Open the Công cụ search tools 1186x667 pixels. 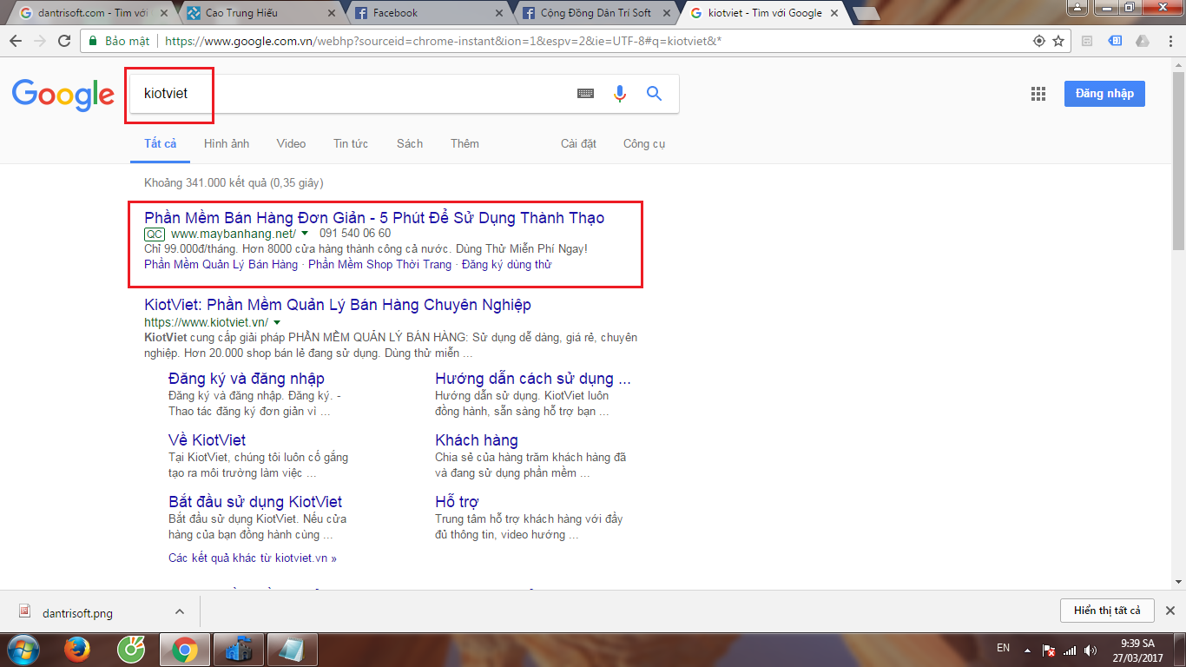point(644,143)
